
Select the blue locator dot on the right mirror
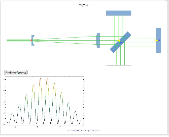click(159, 40)
